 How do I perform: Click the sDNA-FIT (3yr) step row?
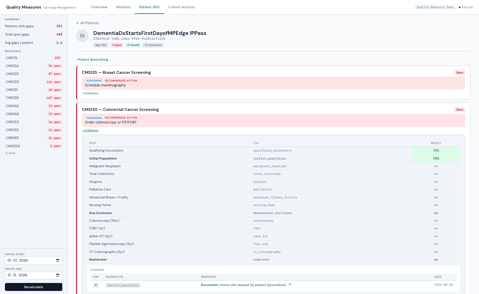click(274, 236)
